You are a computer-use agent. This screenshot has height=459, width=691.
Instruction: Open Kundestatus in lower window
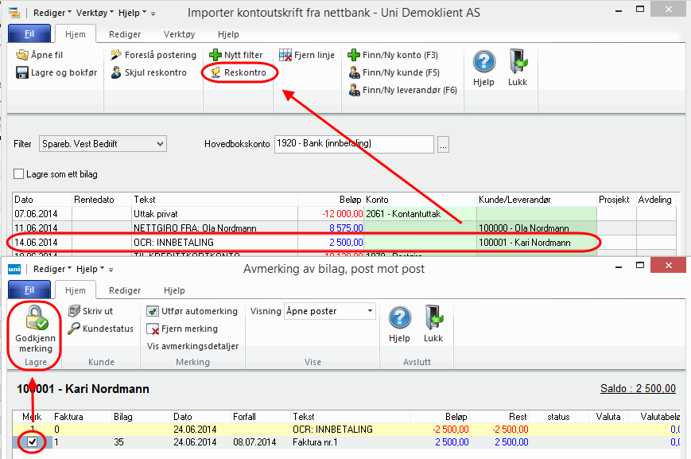pyautogui.click(x=100, y=329)
